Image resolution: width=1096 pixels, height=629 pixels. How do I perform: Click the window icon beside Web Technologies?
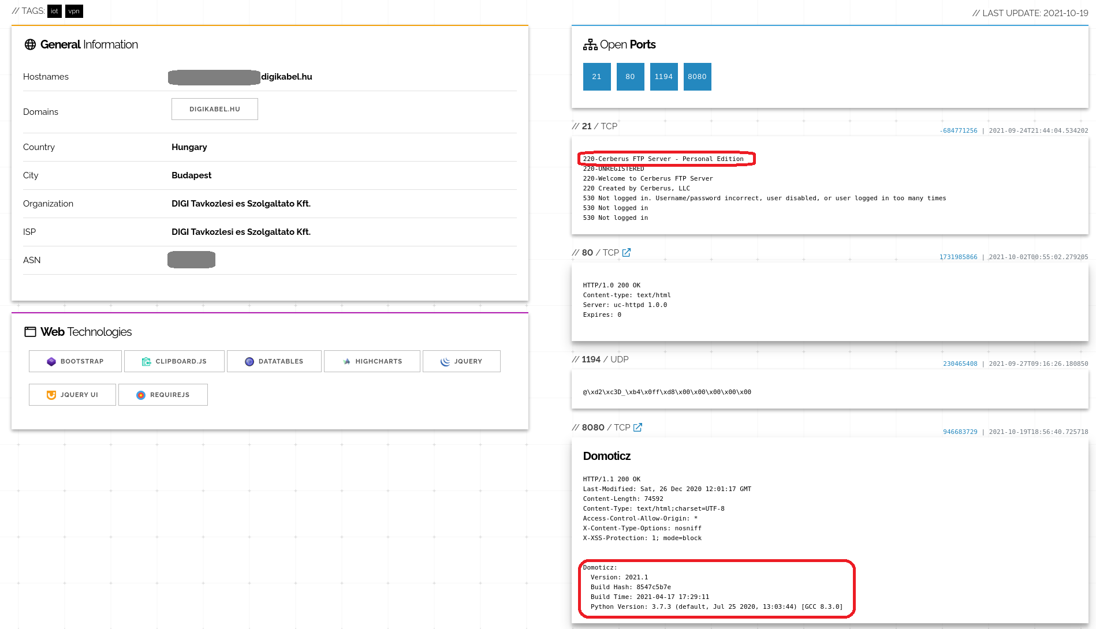coord(30,332)
